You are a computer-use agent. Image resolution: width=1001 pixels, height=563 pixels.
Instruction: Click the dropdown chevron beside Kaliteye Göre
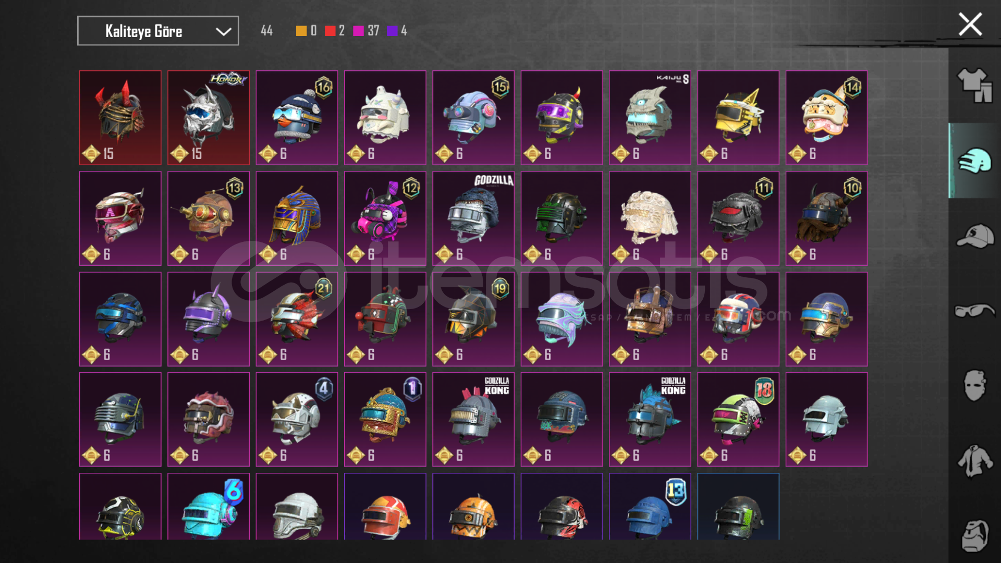coord(223,31)
